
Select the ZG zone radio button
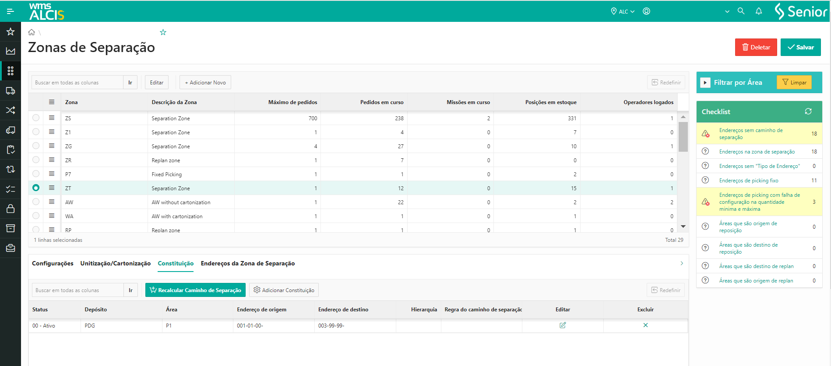[36, 146]
